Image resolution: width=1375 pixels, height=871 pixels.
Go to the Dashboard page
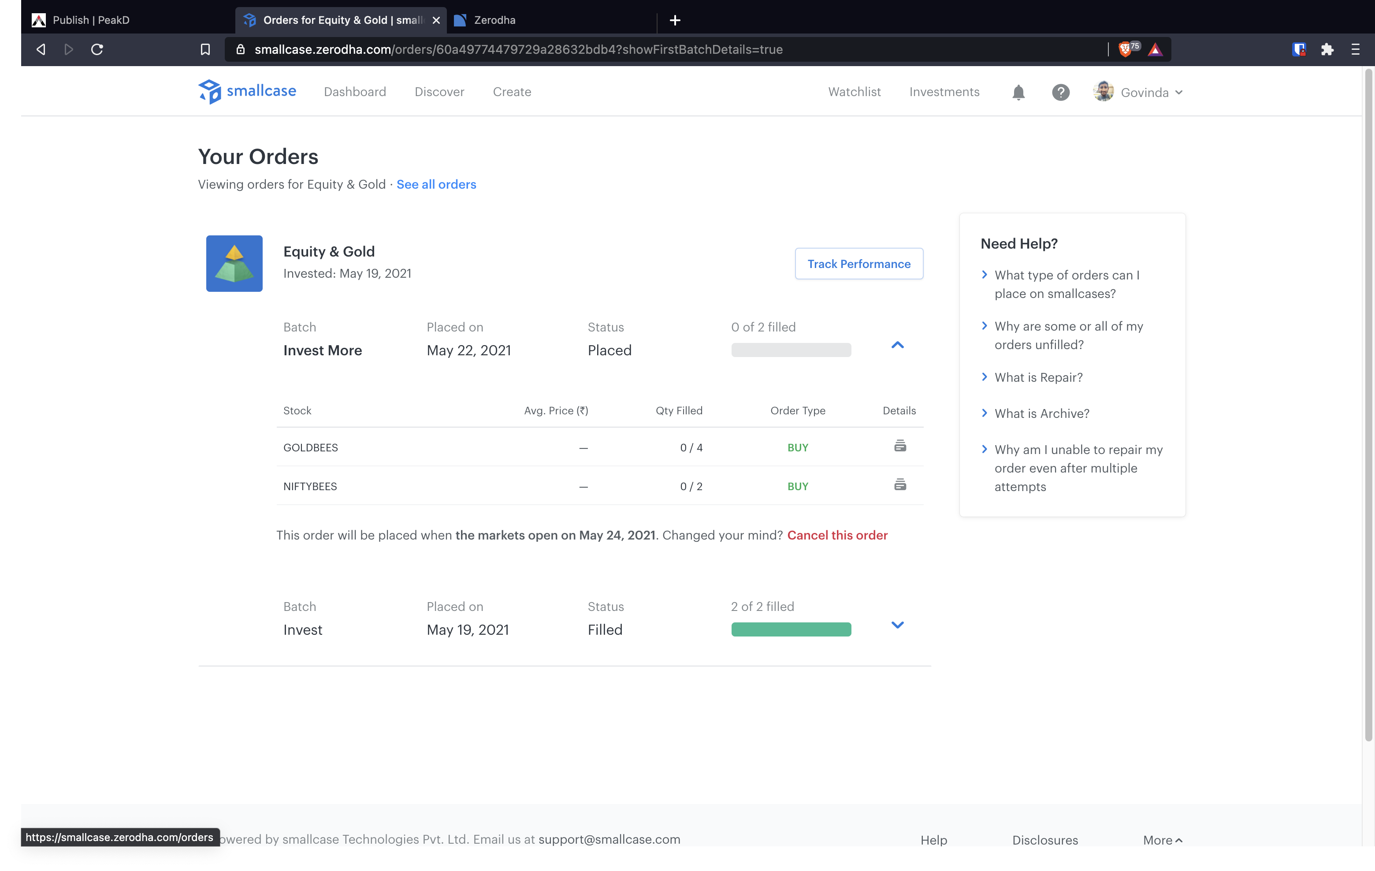point(355,92)
